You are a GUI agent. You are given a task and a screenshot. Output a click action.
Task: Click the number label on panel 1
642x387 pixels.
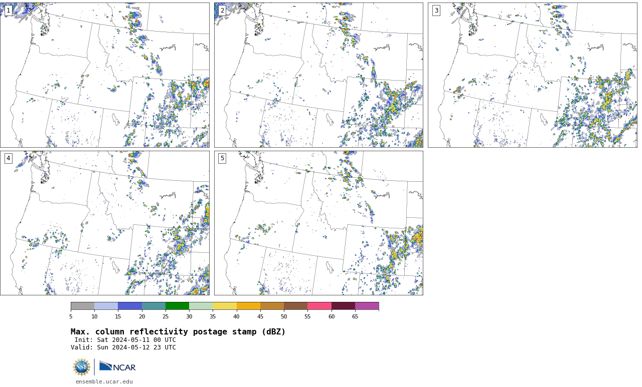(x=8, y=11)
